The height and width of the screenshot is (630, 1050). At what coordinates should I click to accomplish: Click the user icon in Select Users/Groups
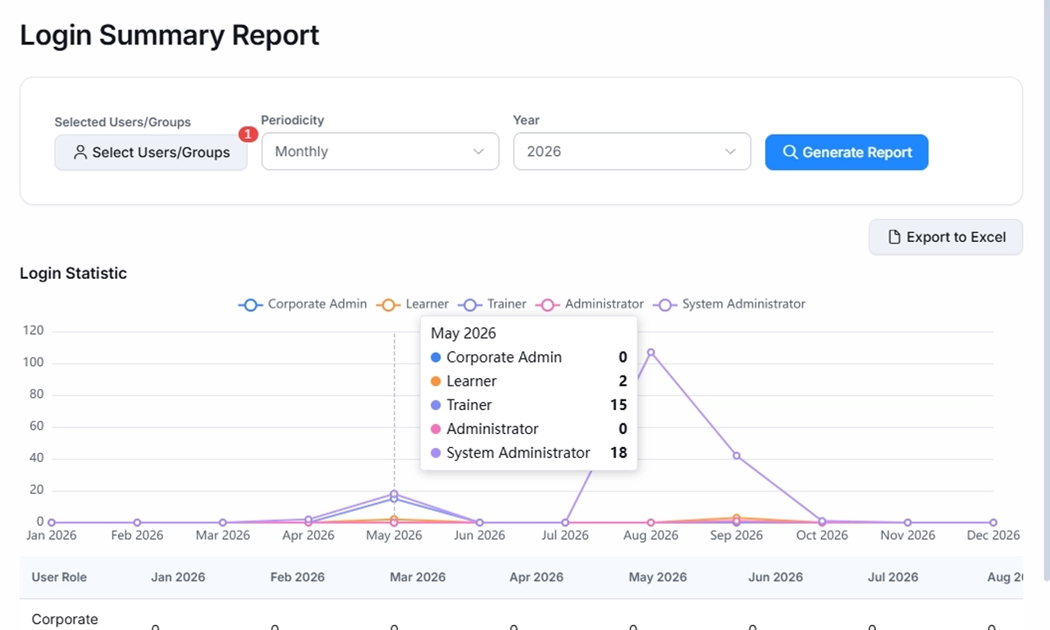80,153
